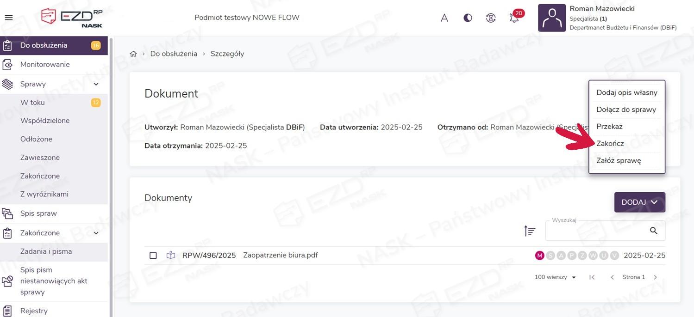Select the Zaopatrzenie biura.pdf checkbox

click(153, 256)
